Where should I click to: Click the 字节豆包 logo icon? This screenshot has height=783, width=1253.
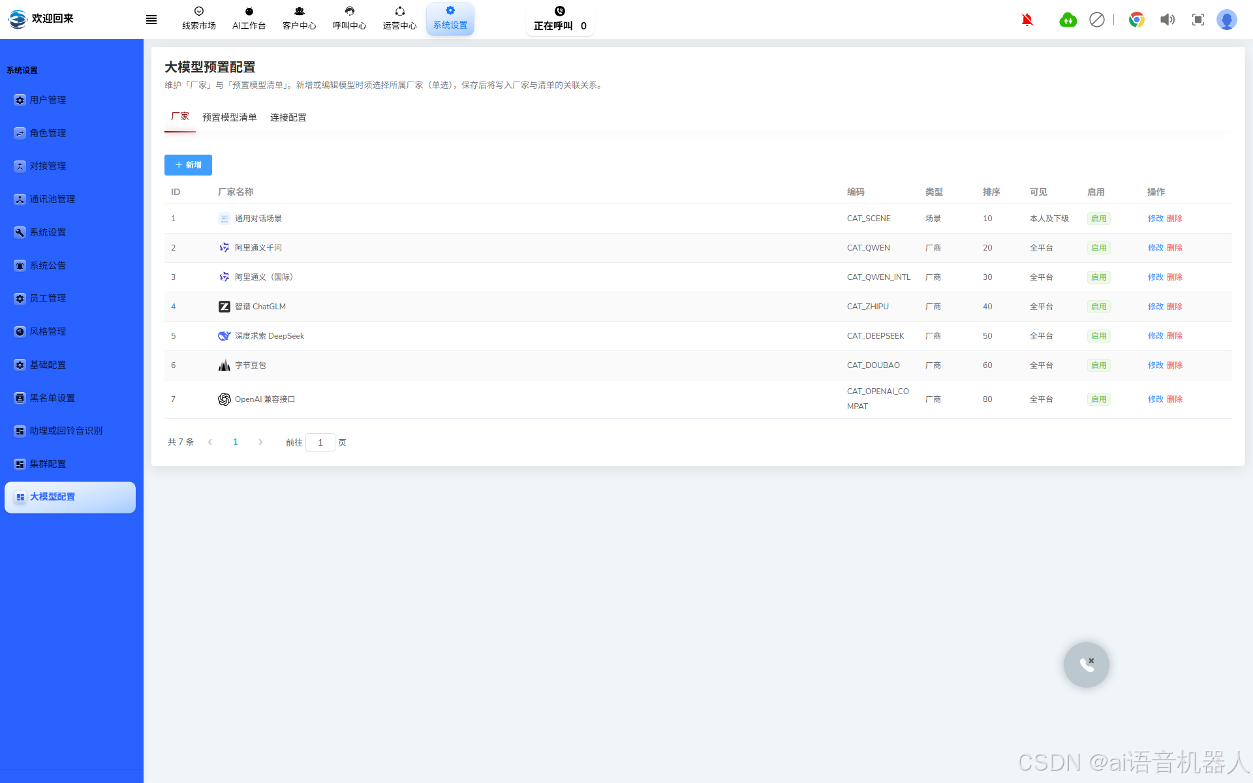(224, 365)
